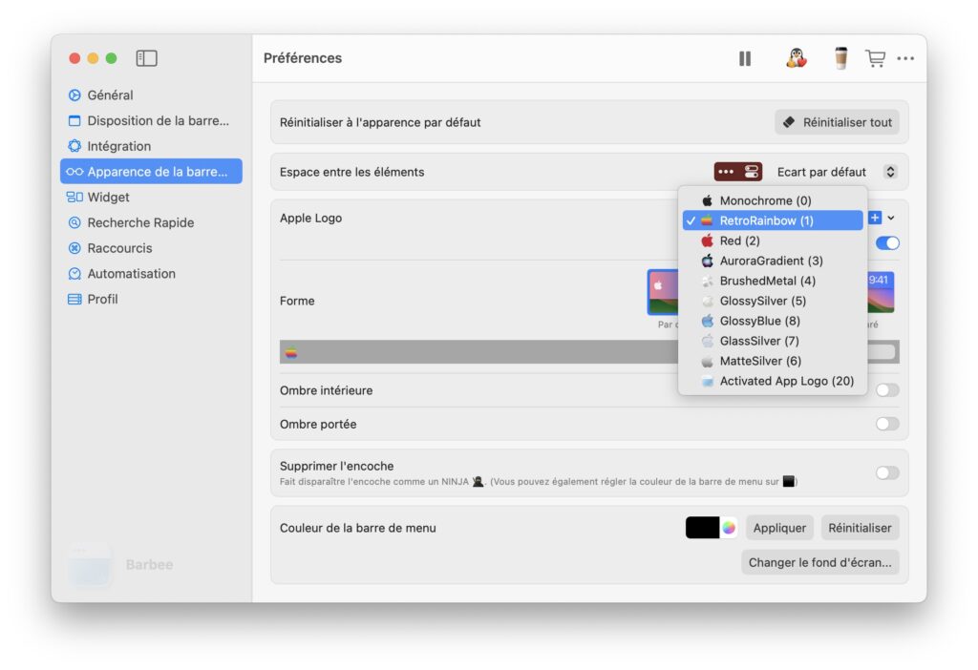Click the Intégration gear icon

[x=74, y=146]
